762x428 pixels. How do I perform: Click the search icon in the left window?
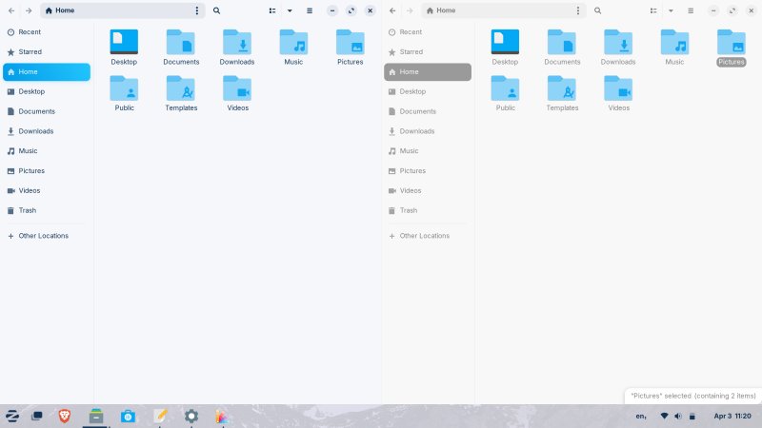point(217,10)
